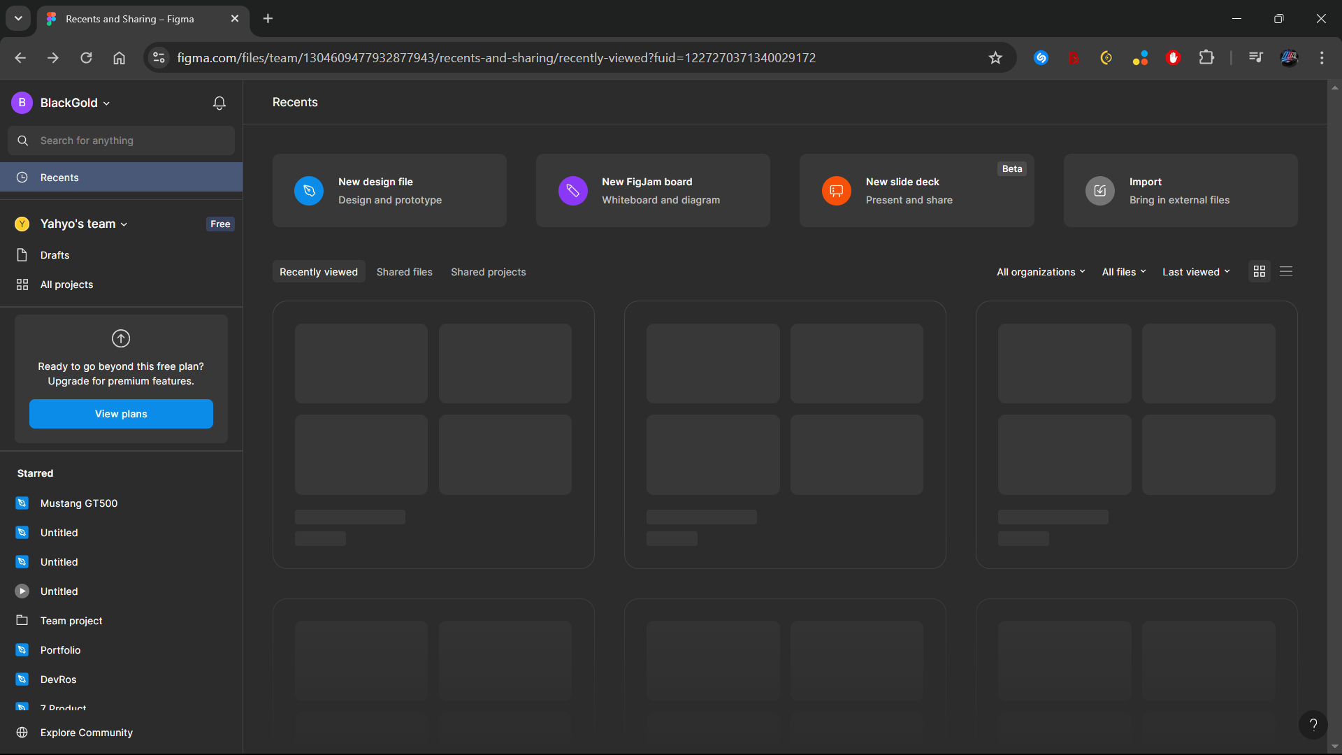Select the Recently viewed tab
The image size is (1342, 755).
(x=319, y=272)
